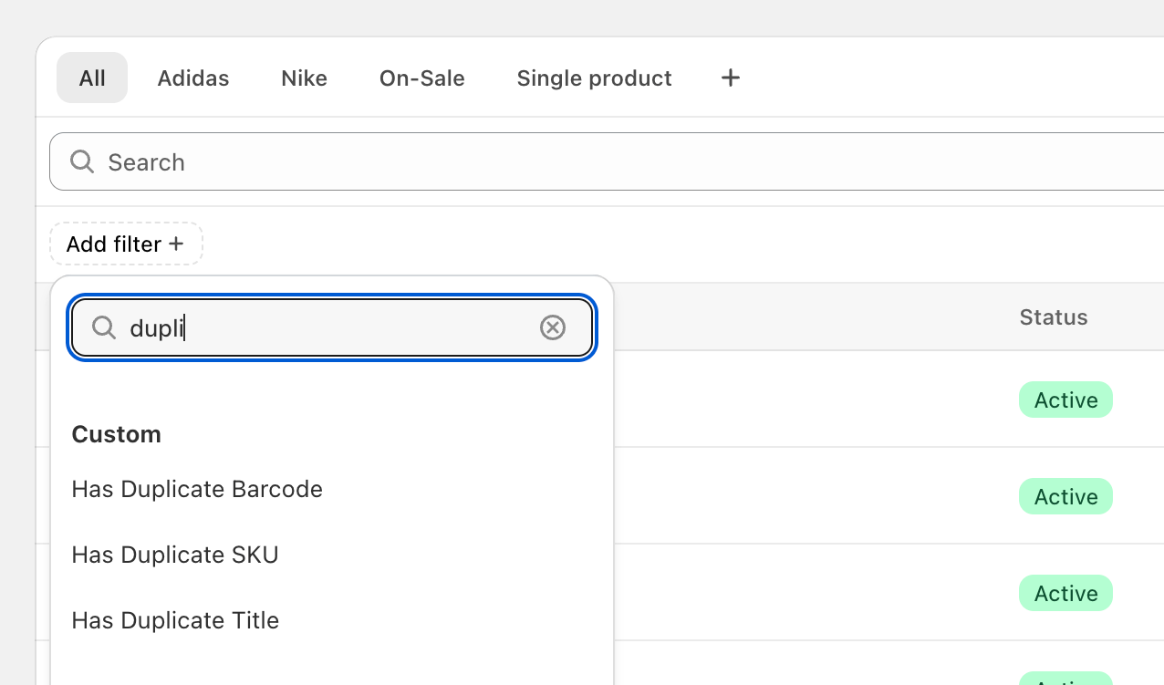Click the Status column header
Viewport: 1164px width, 685px height.
point(1053,317)
